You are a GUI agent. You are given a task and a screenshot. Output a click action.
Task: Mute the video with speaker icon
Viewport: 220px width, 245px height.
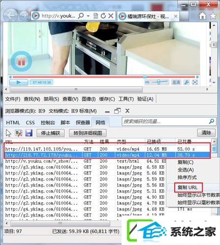[x=147, y=82]
